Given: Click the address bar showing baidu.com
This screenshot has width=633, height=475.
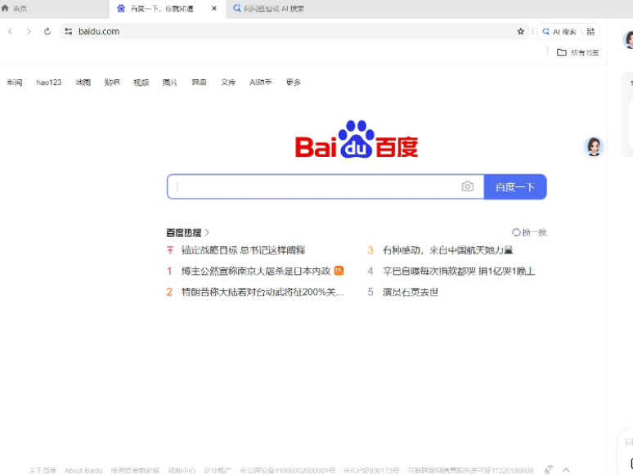Looking at the screenshot, I should point(294,32).
